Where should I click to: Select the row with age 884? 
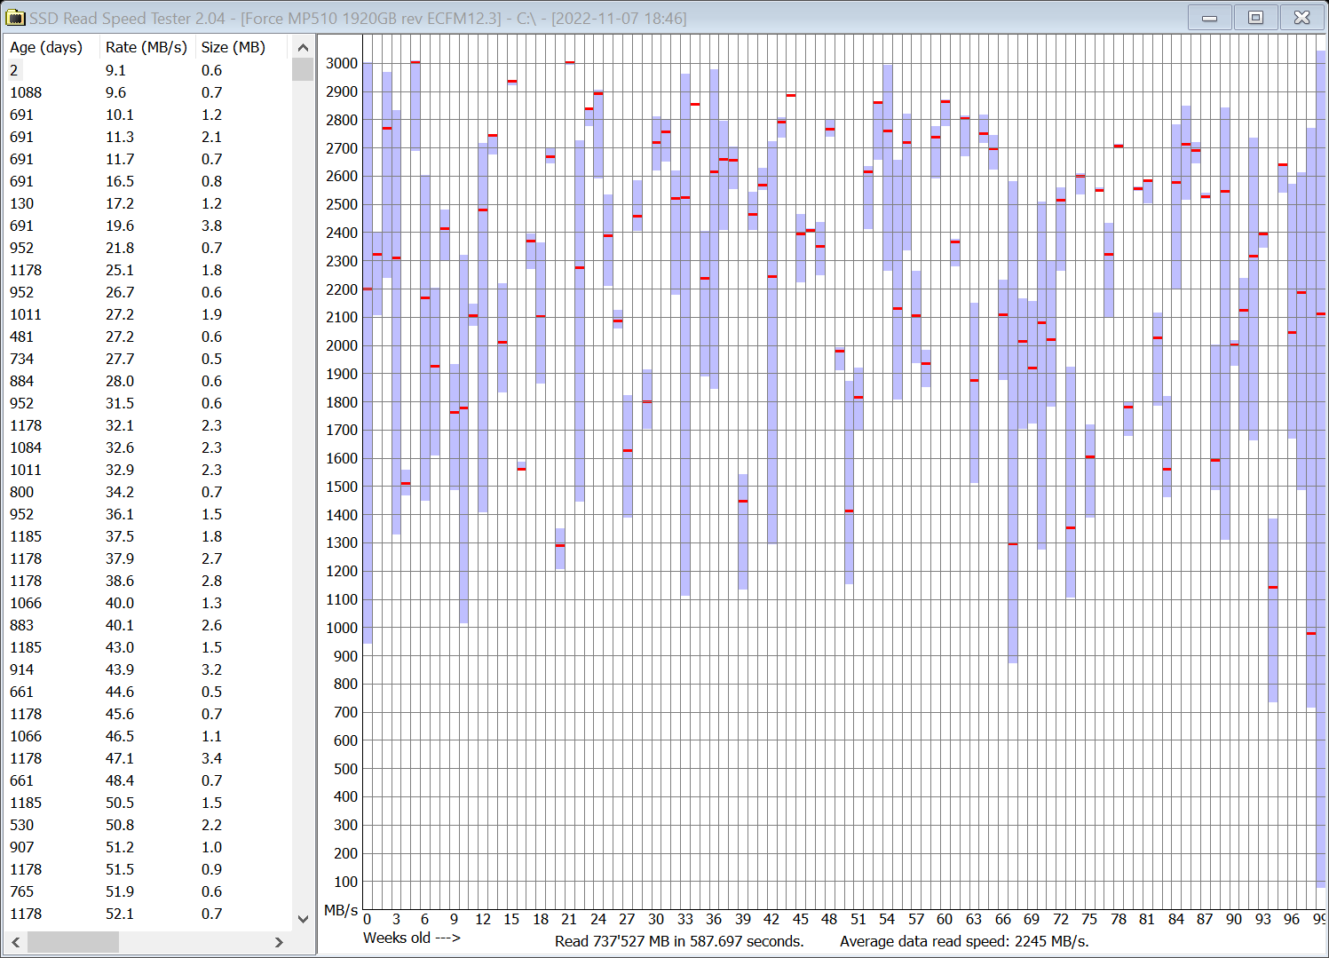click(x=148, y=381)
